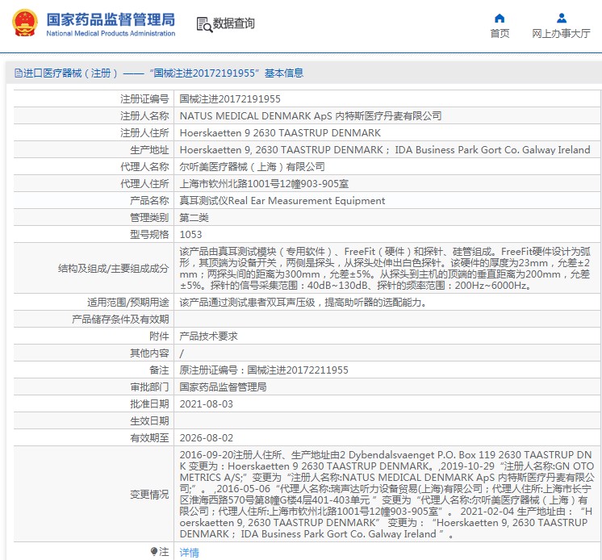Click 型号规格 value 1053
The image size is (602, 560).
click(190, 235)
